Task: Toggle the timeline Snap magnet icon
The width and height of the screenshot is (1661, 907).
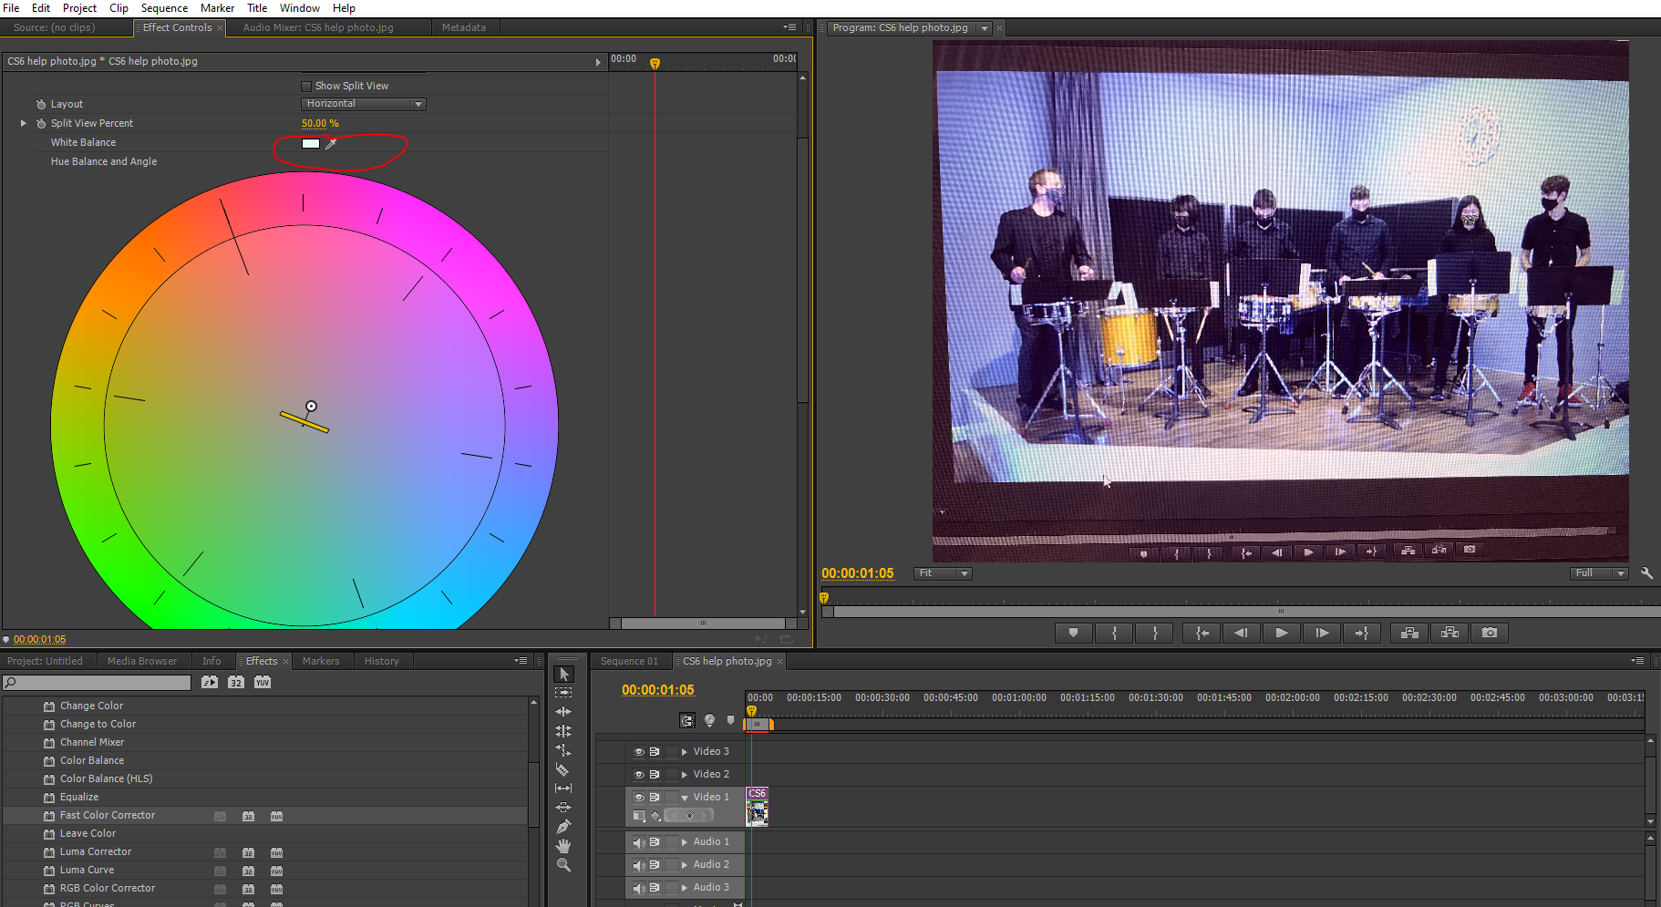Action: coord(687,720)
